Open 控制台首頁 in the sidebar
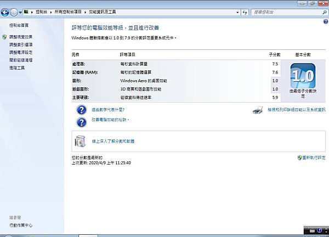This screenshot has height=237, width=329. 19,25
